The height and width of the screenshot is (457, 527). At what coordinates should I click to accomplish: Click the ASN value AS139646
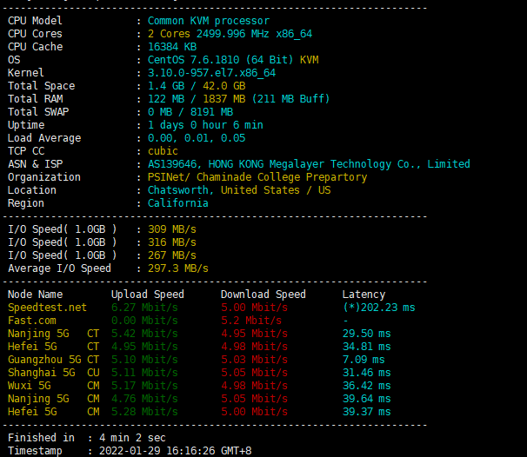(x=173, y=163)
